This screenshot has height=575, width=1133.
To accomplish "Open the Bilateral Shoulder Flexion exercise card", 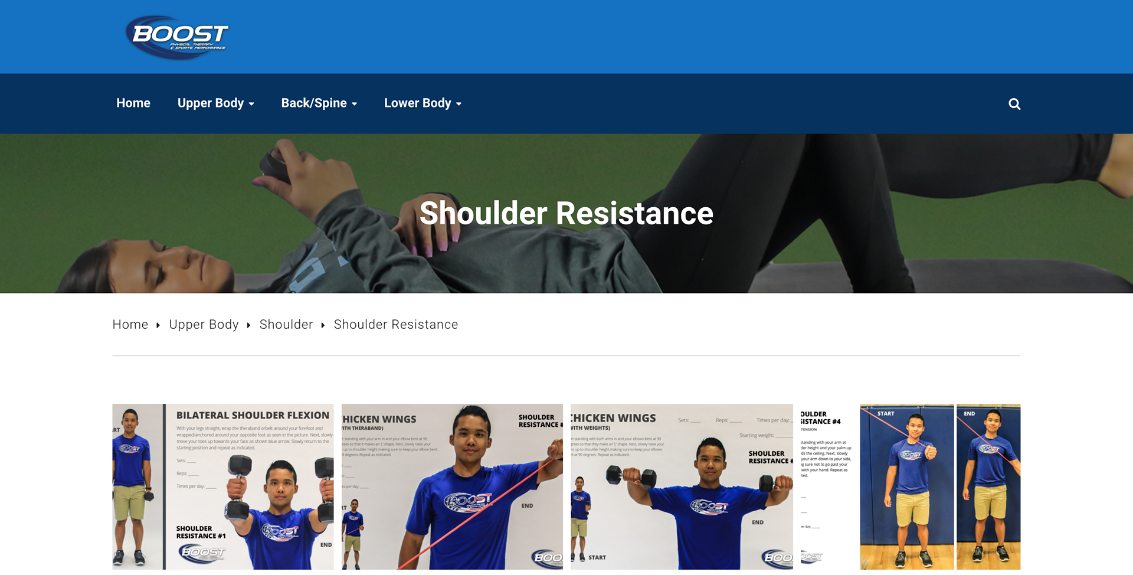I will click(x=223, y=487).
